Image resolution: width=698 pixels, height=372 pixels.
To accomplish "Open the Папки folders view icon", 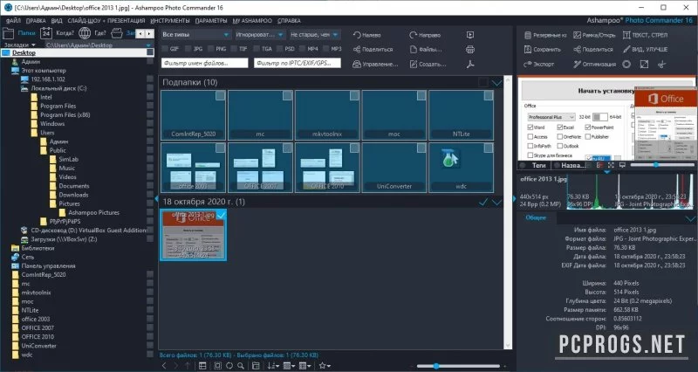I will (9, 33).
